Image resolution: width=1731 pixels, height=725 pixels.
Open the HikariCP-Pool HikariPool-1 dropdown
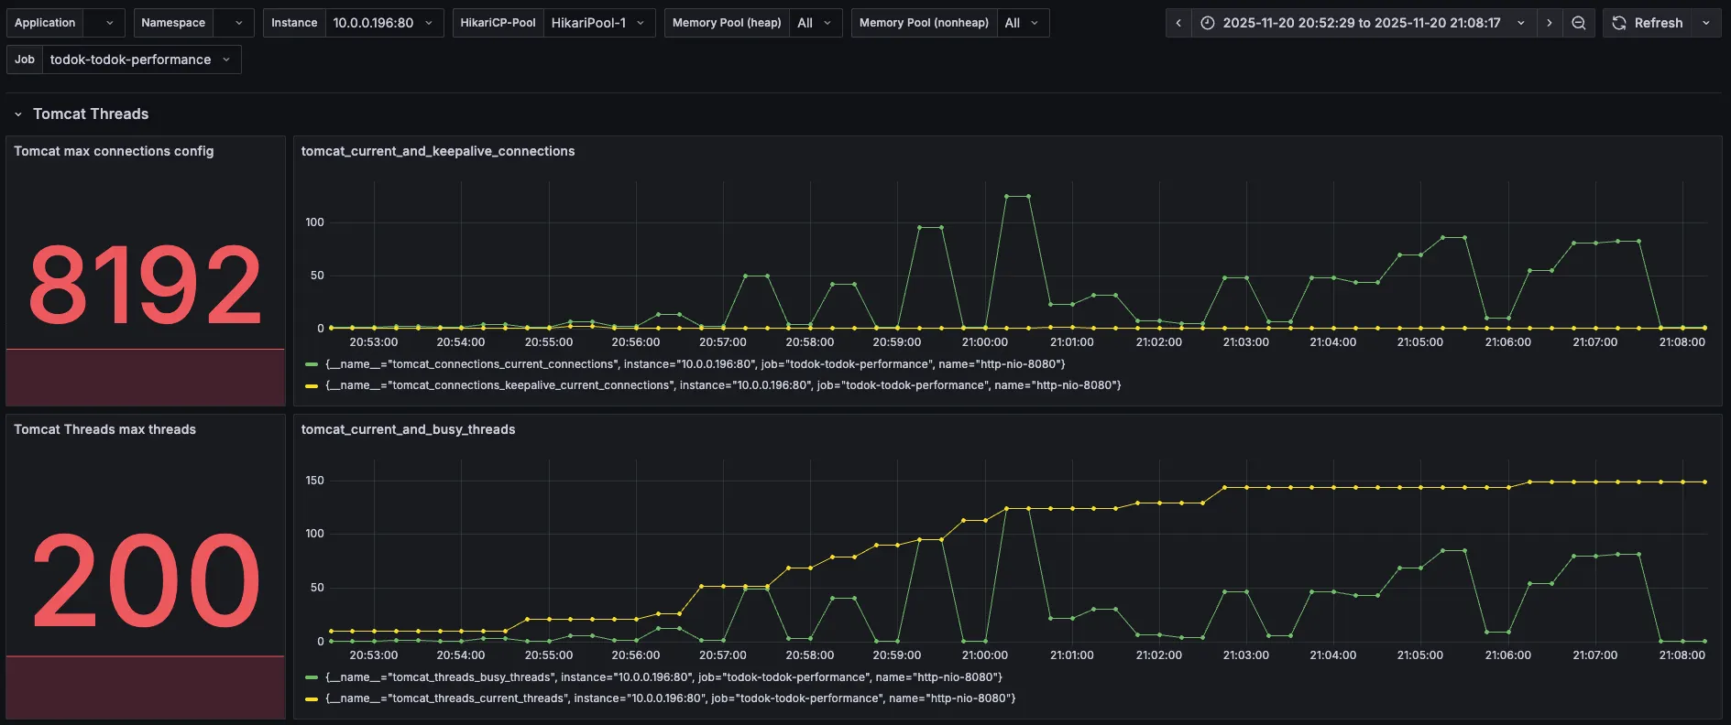pyautogui.click(x=599, y=23)
